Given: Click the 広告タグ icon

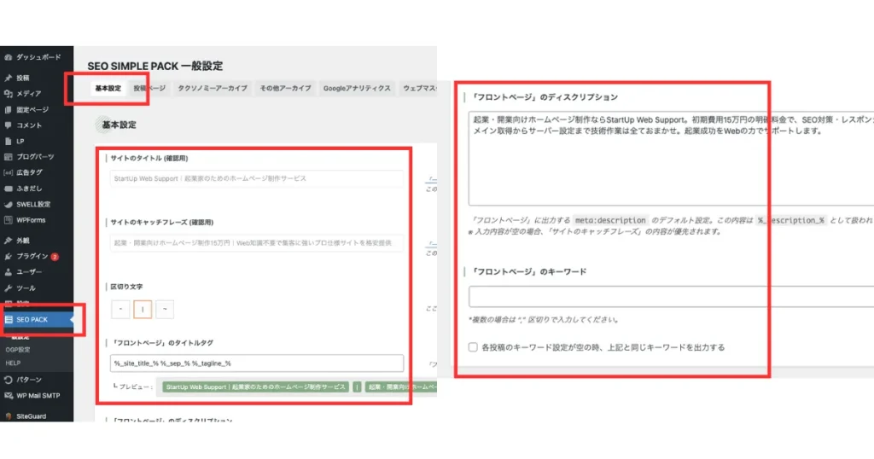Looking at the screenshot, I should pyautogui.click(x=9, y=172).
